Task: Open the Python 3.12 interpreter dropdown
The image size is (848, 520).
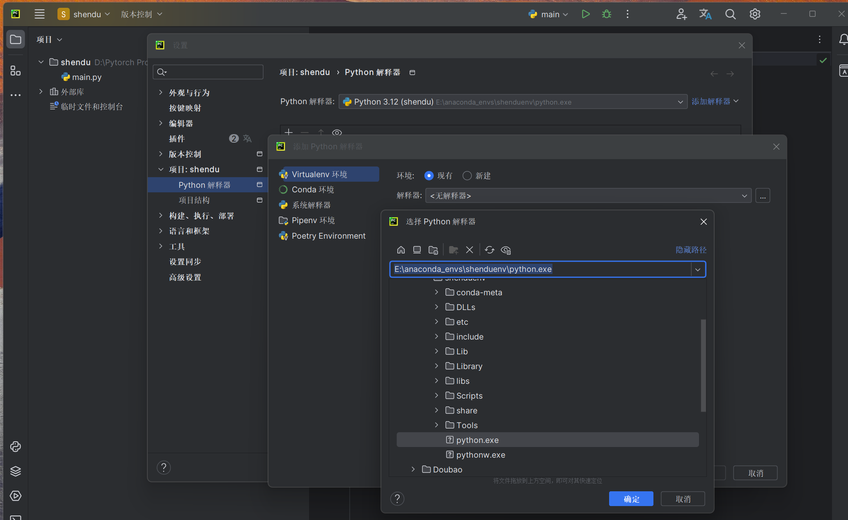Action: click(x=681, y=102)
